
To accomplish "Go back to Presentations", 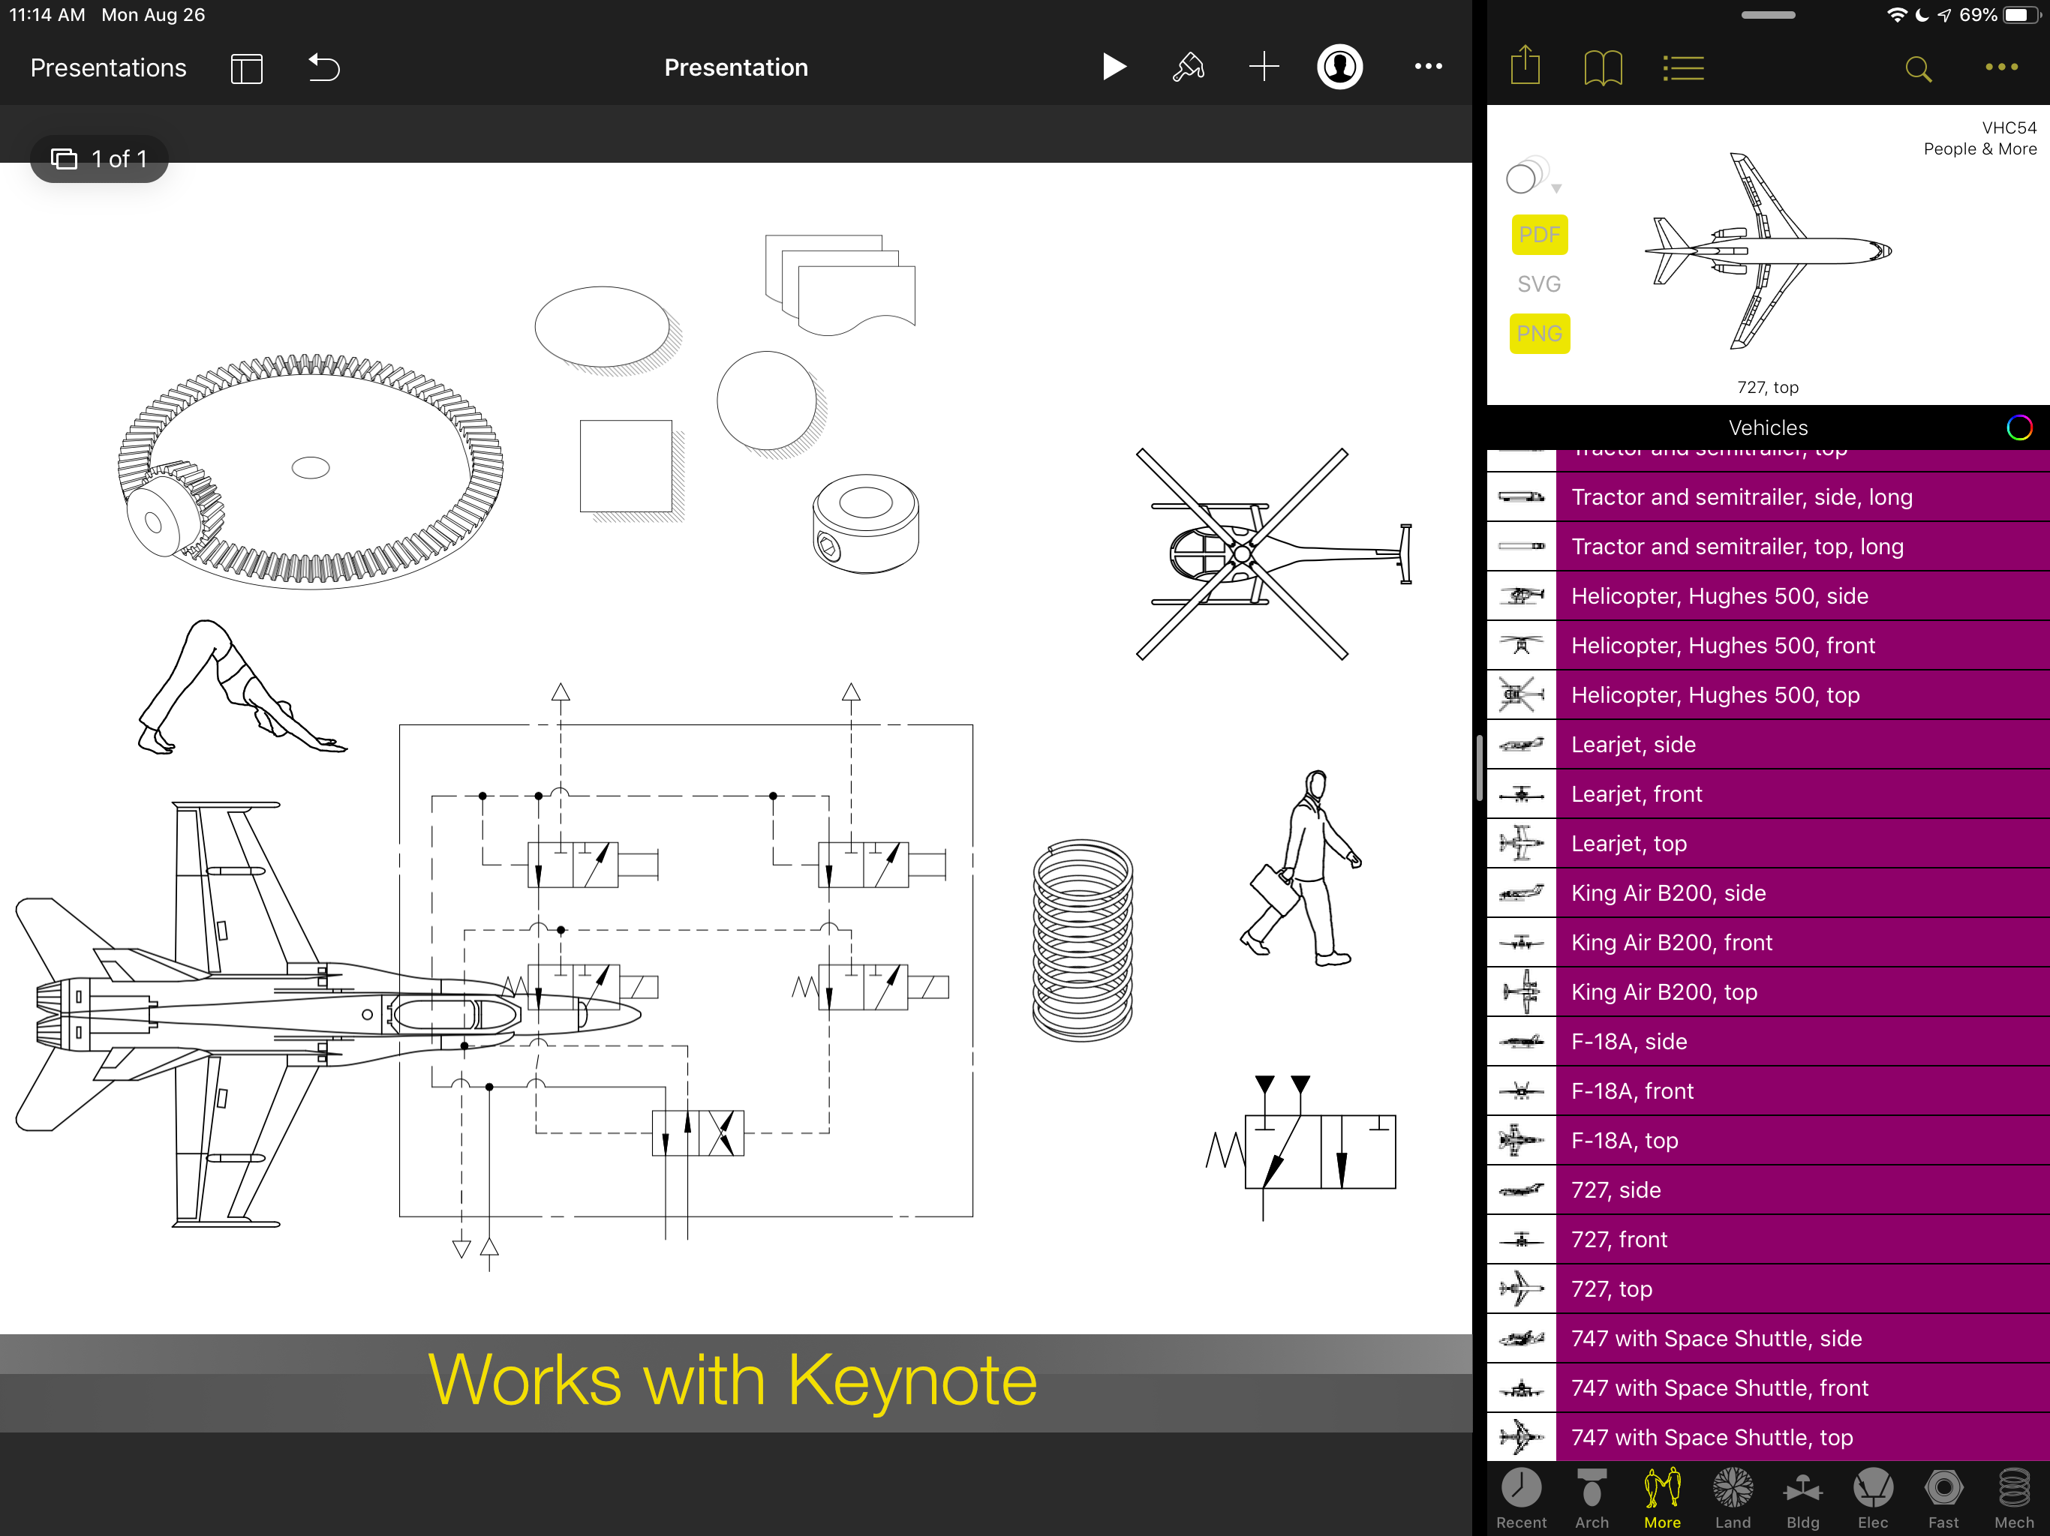I will point(109,67).
